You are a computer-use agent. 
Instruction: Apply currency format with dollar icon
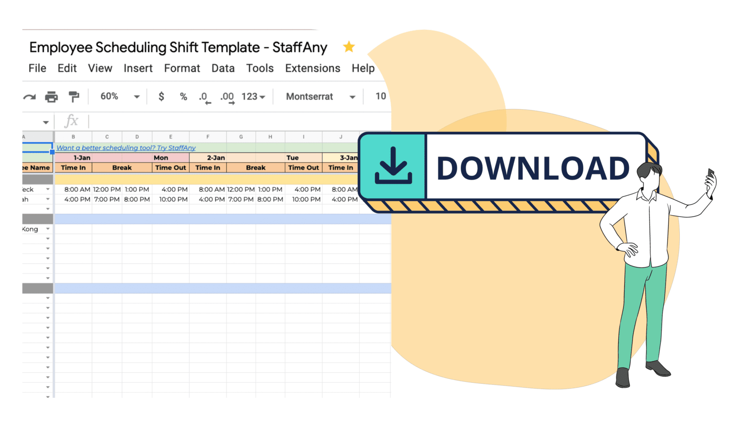(x=161, y=96)
